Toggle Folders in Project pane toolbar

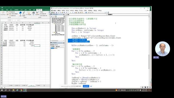(56, 16)
